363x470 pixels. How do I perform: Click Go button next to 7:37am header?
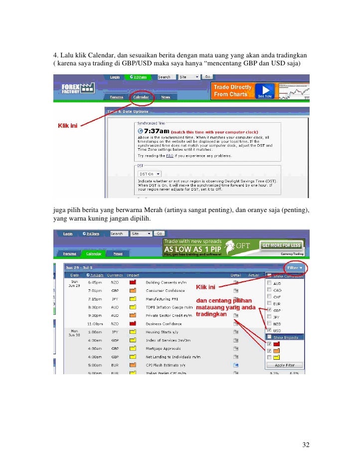(x=207, y=77)
